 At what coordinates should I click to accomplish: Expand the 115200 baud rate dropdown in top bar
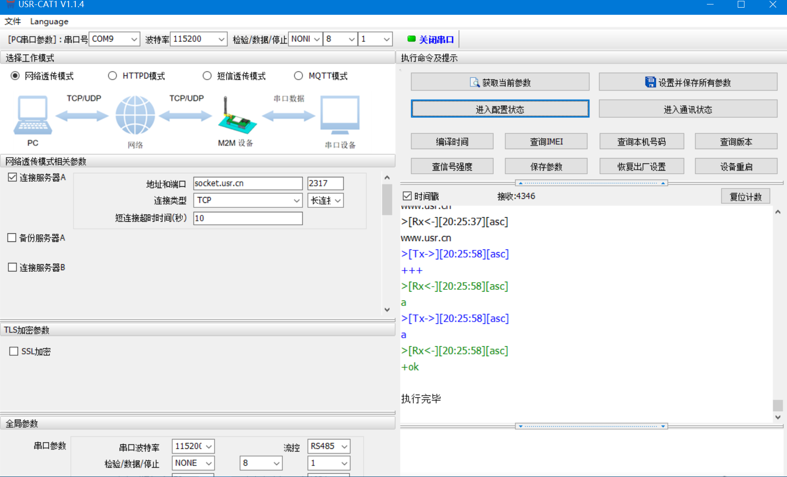[x=221, y=39]
